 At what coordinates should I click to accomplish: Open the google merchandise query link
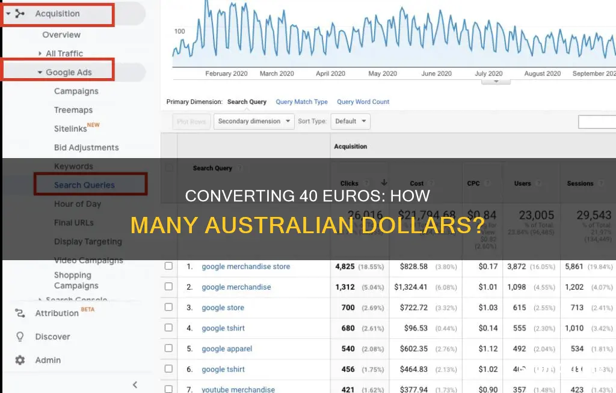click(236, 287)
